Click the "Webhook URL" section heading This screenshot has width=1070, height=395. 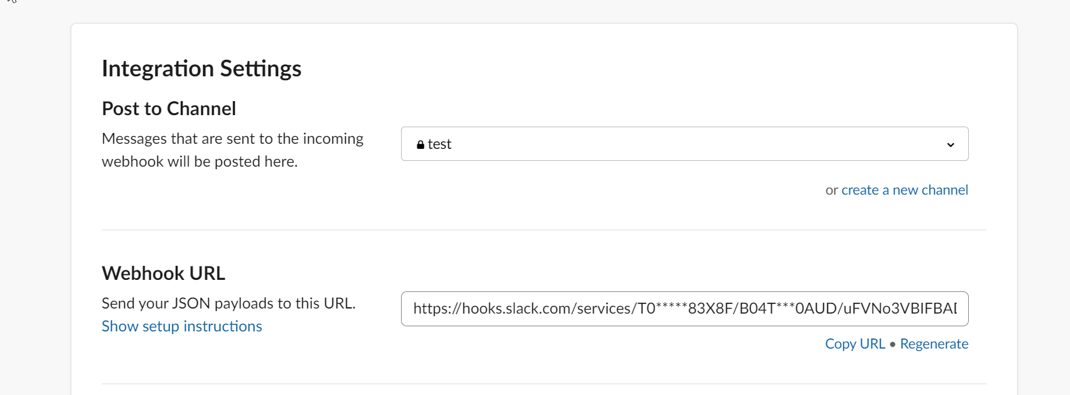click(164, 274)
